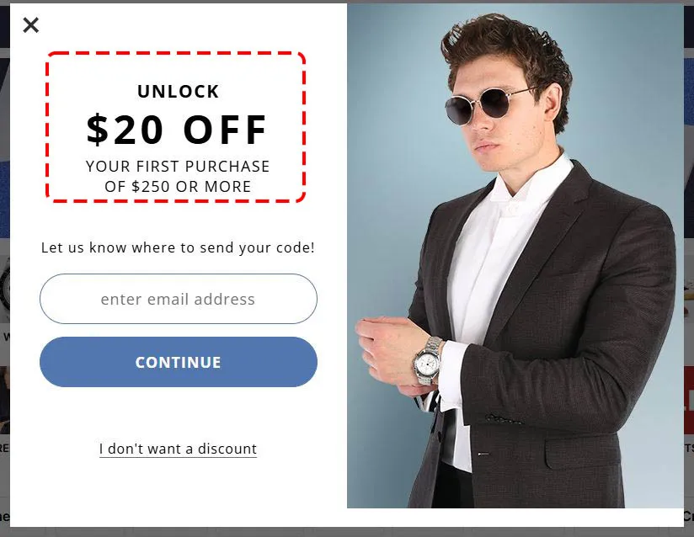
Task: Click the enter email address field
Action: [x=179, y=299]
